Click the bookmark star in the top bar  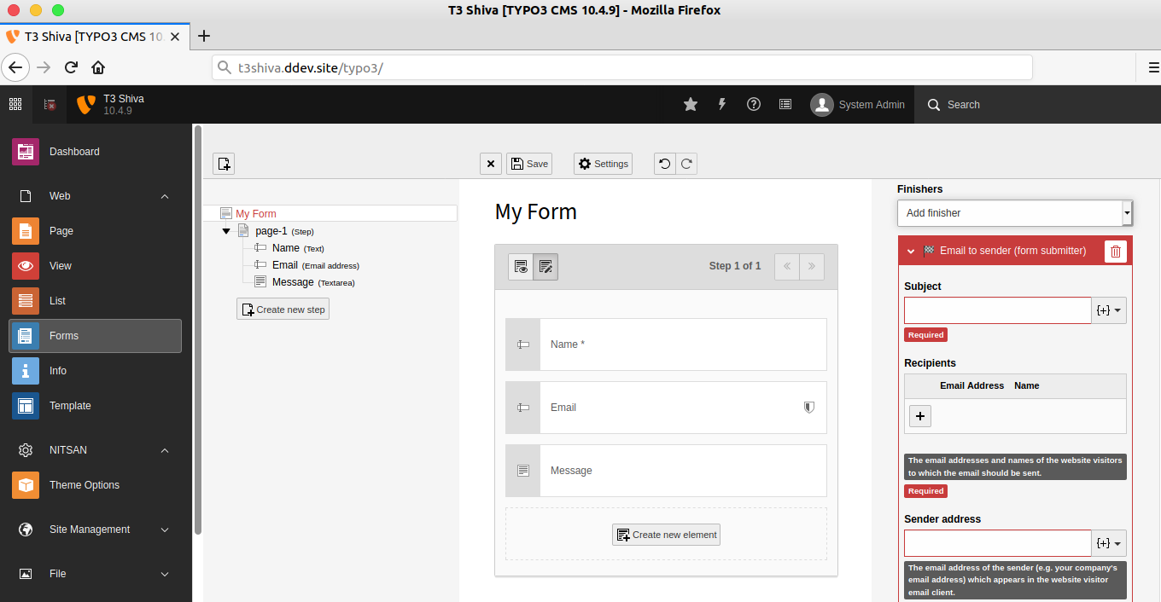click(x=690, y=104)
